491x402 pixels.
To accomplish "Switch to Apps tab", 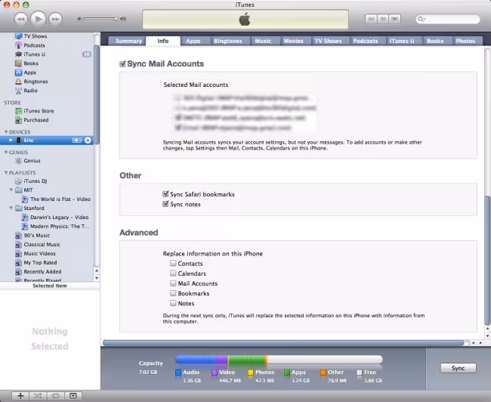I will point(193,41).
